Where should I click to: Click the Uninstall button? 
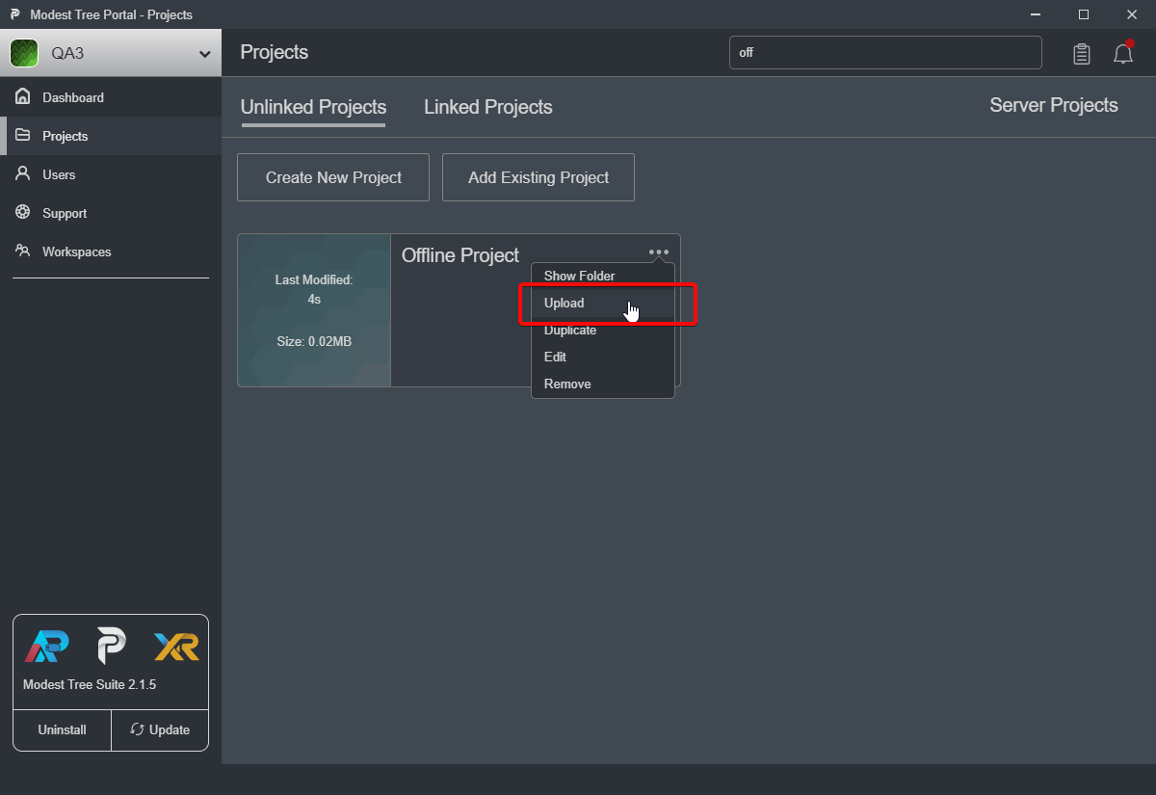pyautogui.click(x=62, y=729)
